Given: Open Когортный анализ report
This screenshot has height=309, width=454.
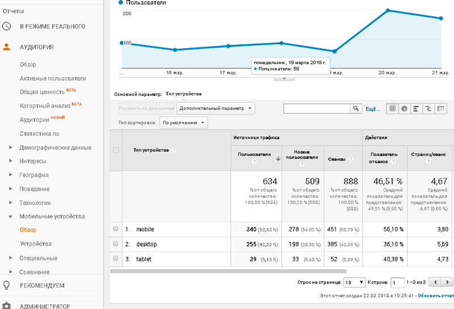Looking at the screenshot, I should 45,106.
